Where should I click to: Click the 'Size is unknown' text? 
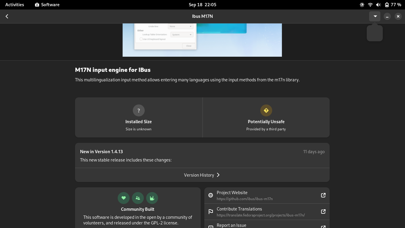(x=138, y=129)
